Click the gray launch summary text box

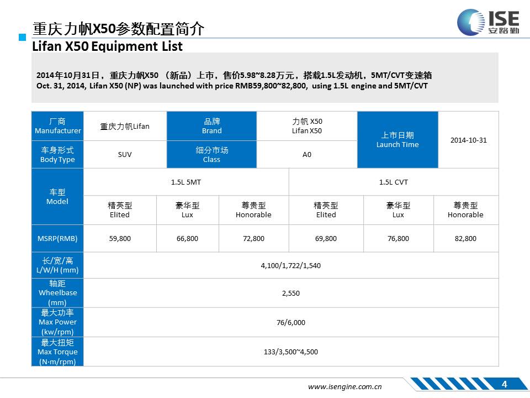(x=265, y=77)
